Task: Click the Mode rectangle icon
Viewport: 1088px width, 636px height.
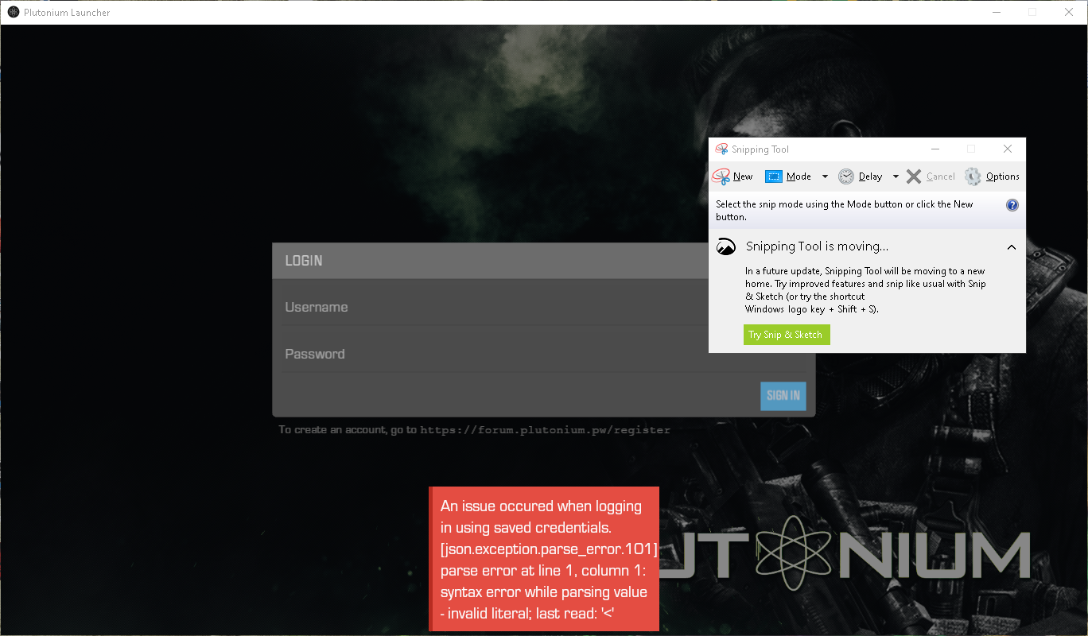Action: (774, 176)
